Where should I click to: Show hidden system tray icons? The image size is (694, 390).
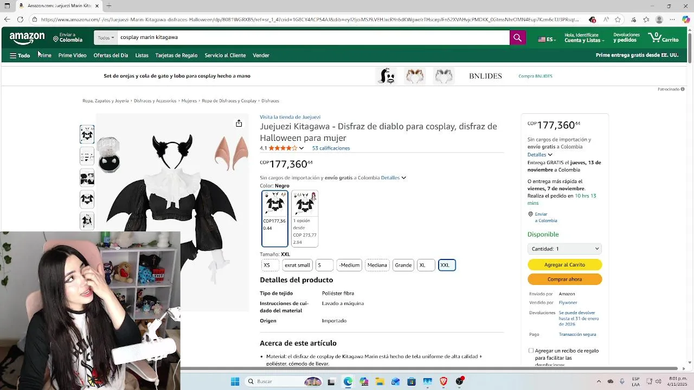(x=599, y=381)
